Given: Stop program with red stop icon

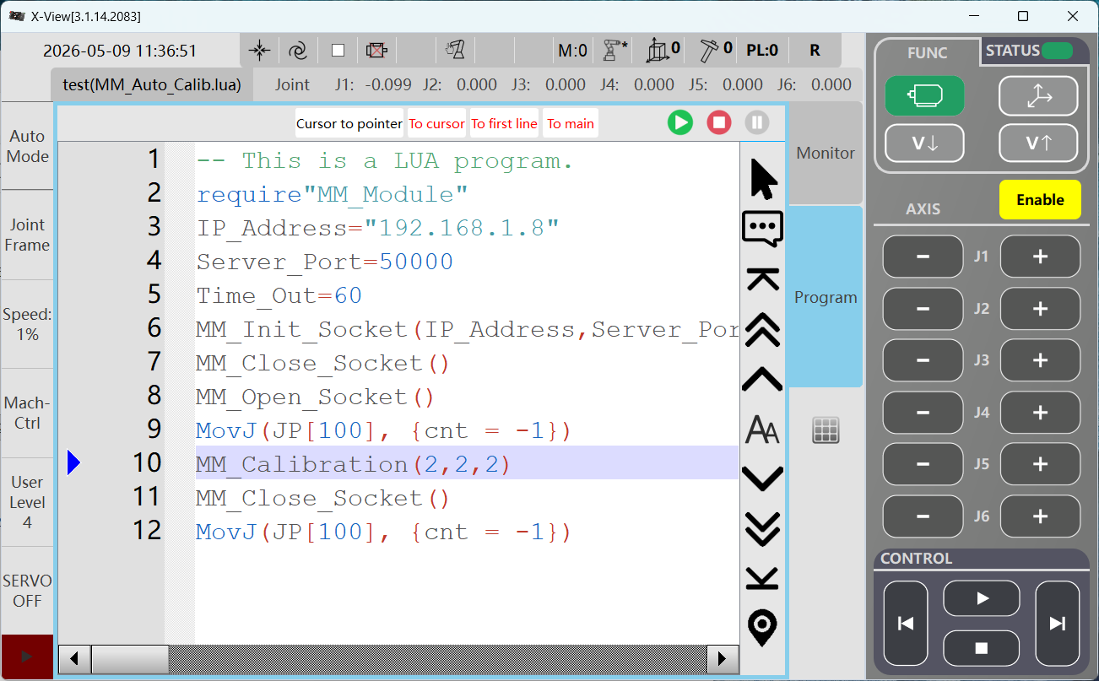Looking at the screenshot, I should tap(719, 122).
